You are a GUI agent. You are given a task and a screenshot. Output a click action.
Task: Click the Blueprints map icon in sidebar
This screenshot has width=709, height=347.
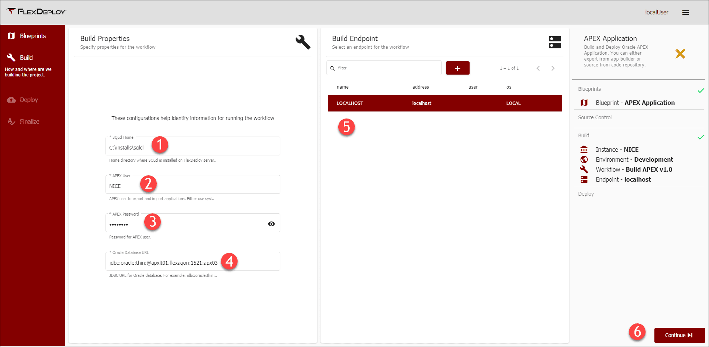[x=11, y=36]
